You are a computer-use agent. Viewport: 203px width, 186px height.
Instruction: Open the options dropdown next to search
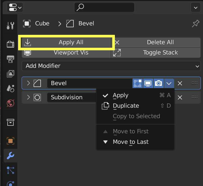point(196,8)
